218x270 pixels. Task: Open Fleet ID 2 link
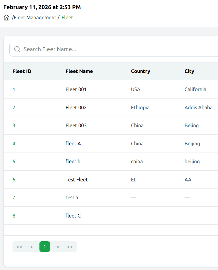pyautogui.click(x=14, y=108)
